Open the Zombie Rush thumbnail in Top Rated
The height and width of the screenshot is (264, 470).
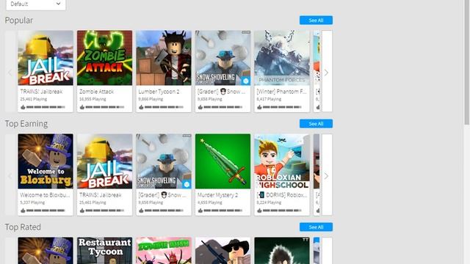coord(164,251)
